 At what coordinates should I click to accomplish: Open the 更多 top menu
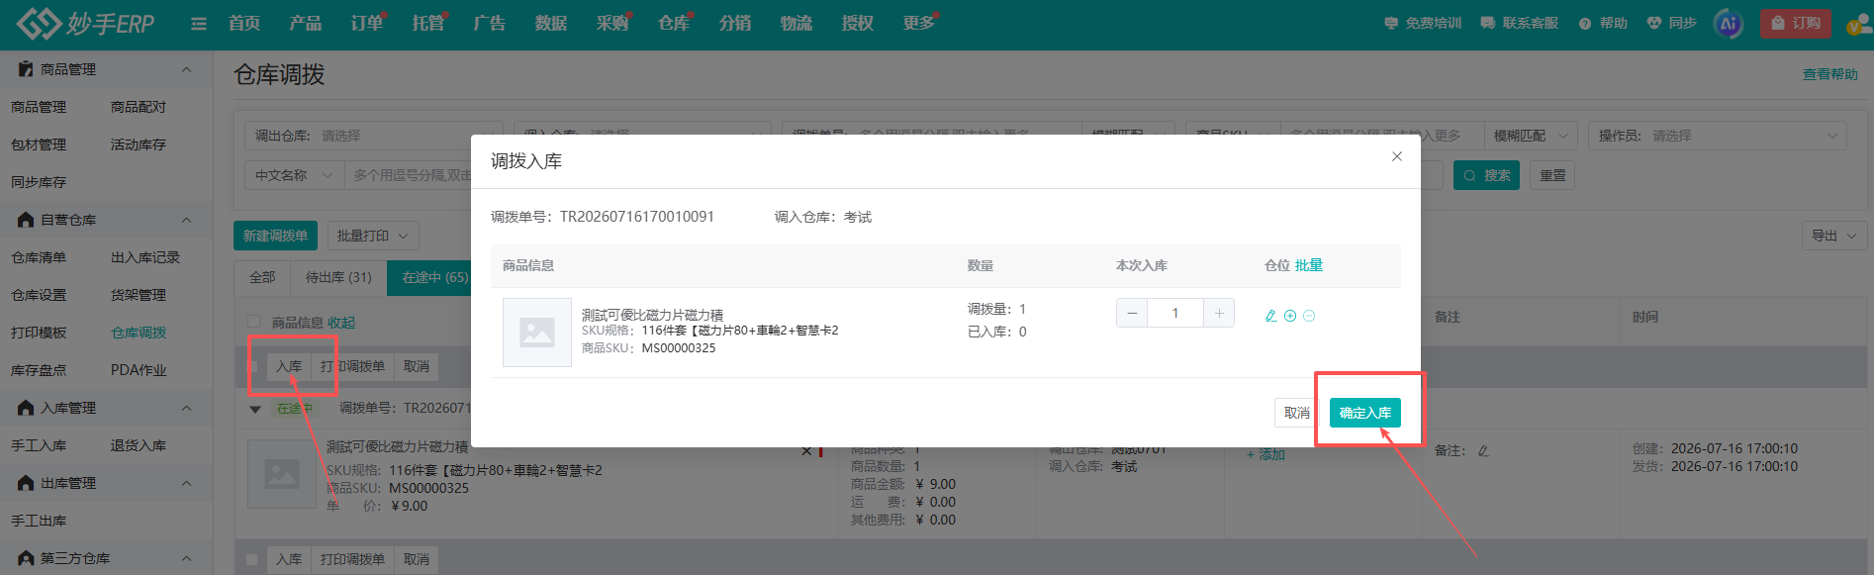pos(919,24)
